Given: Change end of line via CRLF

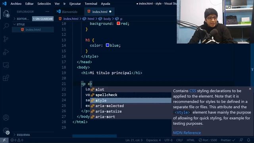Looking at the screenshot, I should 179,140.
